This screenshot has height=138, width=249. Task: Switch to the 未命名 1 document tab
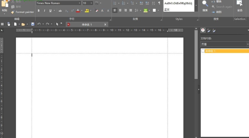click(87, 25)
